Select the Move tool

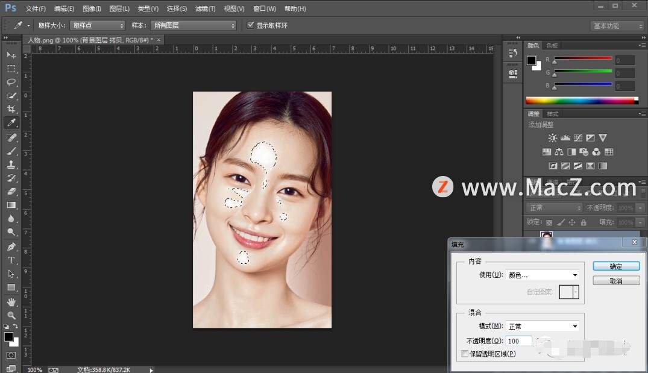[11, 55]
